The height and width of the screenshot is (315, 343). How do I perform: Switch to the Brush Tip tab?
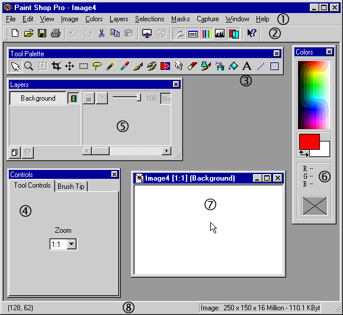tap(71, 187)
